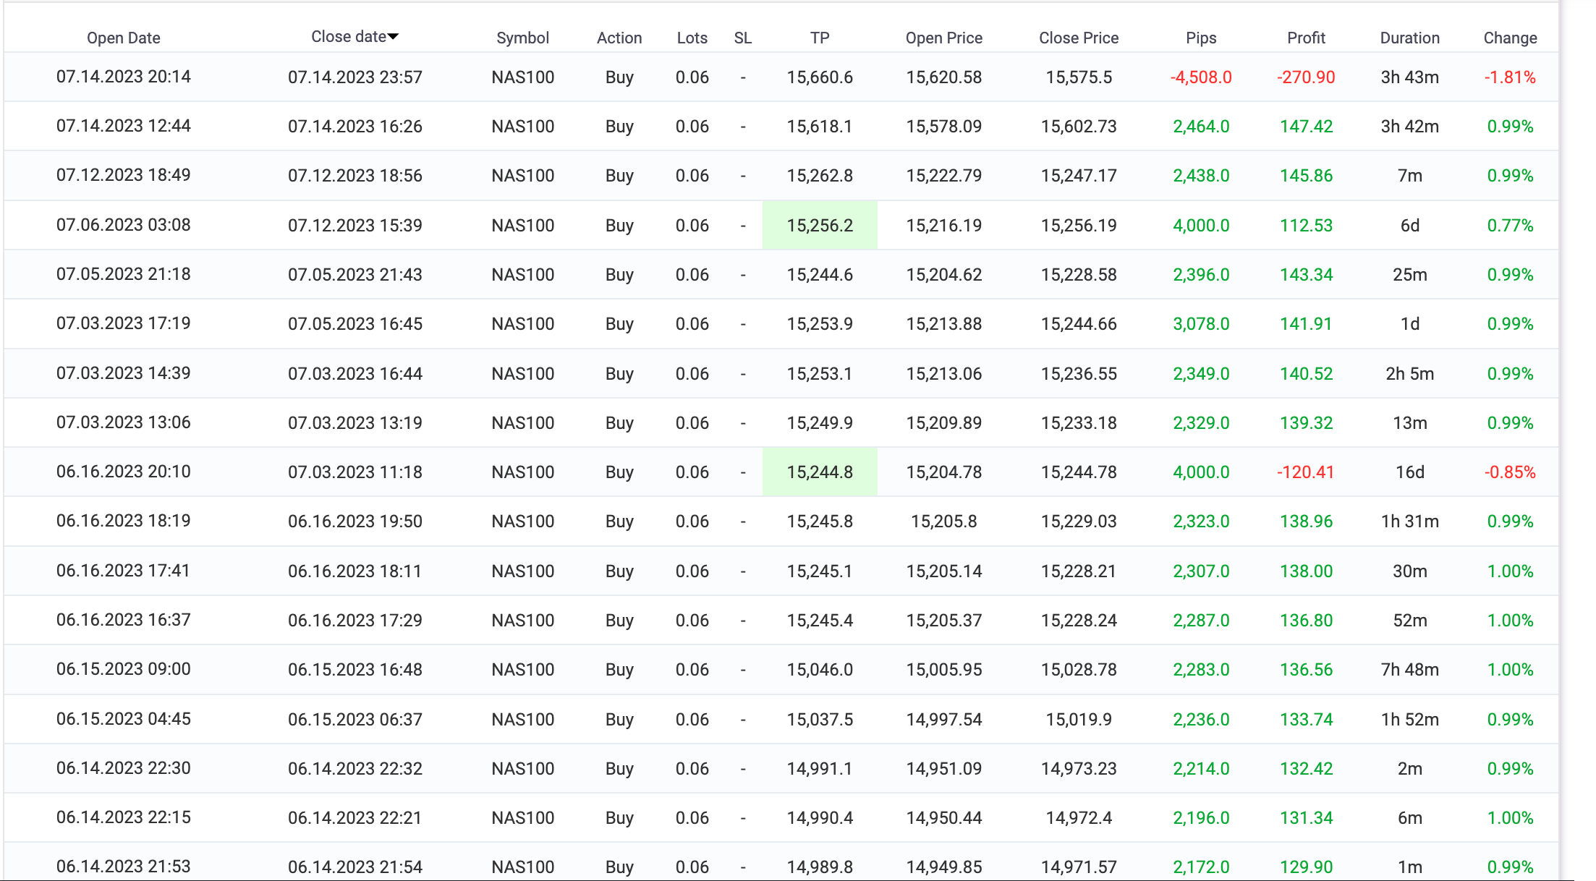This screenshot has width=1596, height=881.
Task: Click the -270.90 profit value
Action: 1306,77
